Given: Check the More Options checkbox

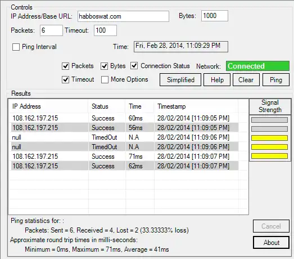Looking at the screenshot, I should 105,79.
